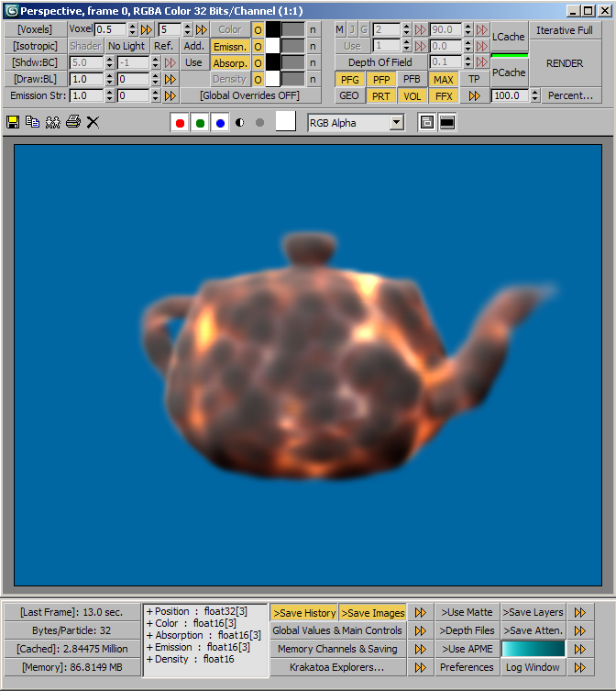
Task: Click the RENDER button
Action: pos(565,63)
